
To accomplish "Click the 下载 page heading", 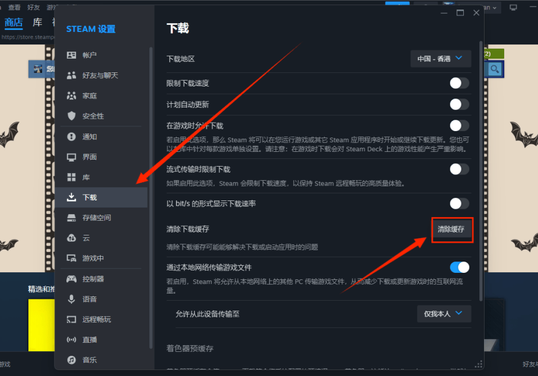I will click(x=178, y=28).
